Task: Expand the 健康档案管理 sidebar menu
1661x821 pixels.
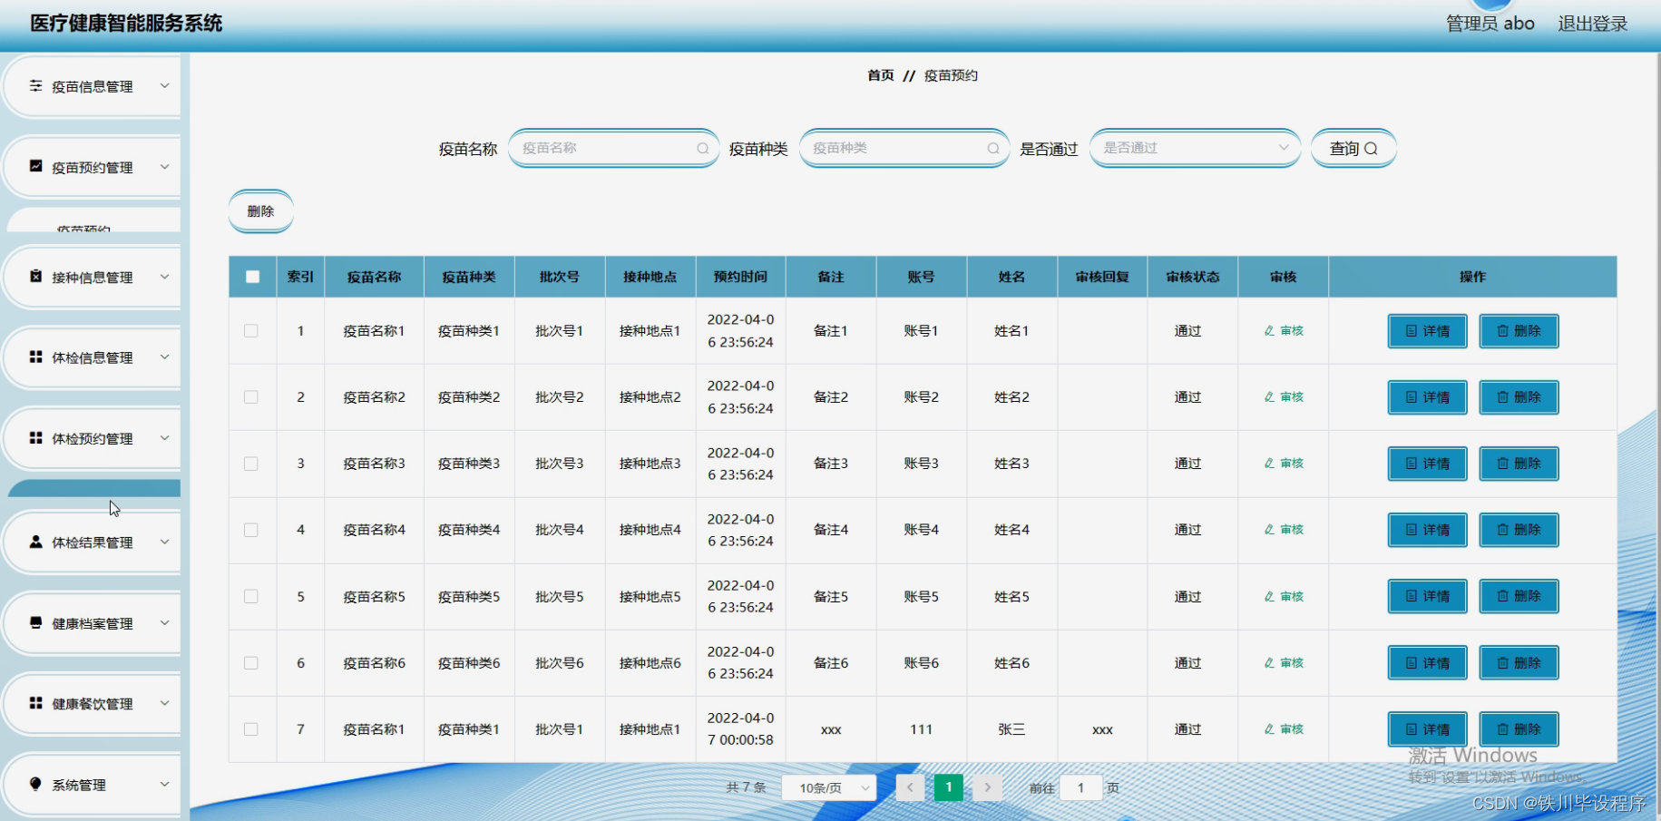Action: pyautogui.click(x=93, y=623)
